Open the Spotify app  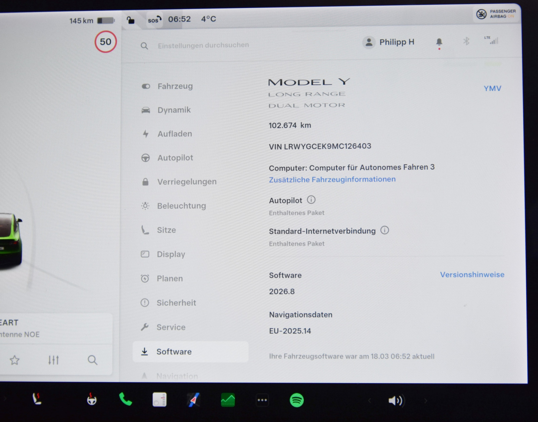pyautogui.click(x=297, y=400)
